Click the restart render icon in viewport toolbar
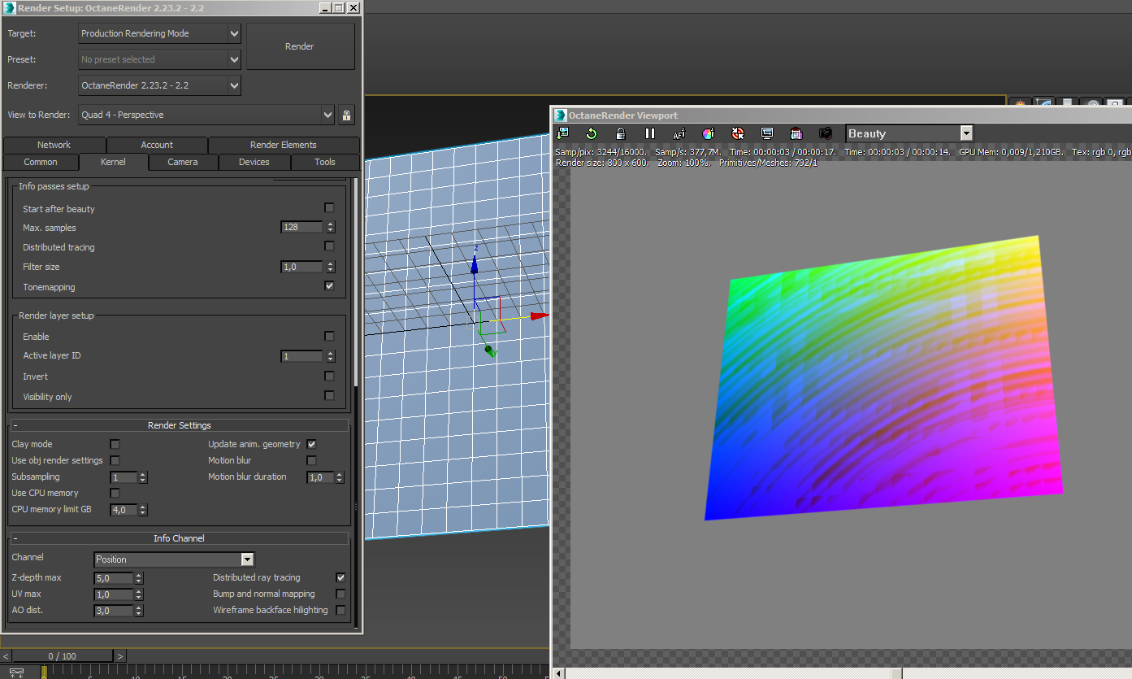The width and height of the screenshot is (1132, 679). 591,133
